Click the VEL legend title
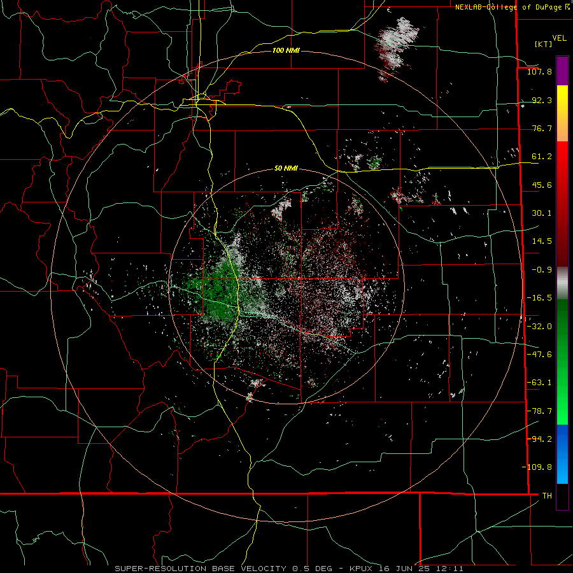Viewport: 573px width, 573px height. (559, 38)
